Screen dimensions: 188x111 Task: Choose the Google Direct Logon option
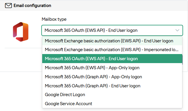coord(112,95)
